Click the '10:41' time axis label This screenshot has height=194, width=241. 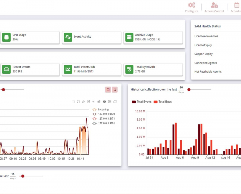[x=80, y=159]
